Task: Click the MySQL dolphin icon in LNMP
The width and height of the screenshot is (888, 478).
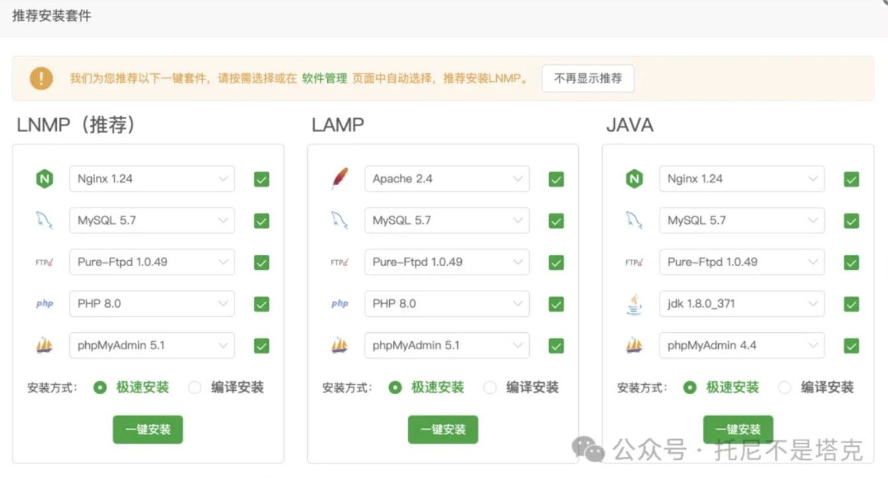Action: tap(44, 221)
